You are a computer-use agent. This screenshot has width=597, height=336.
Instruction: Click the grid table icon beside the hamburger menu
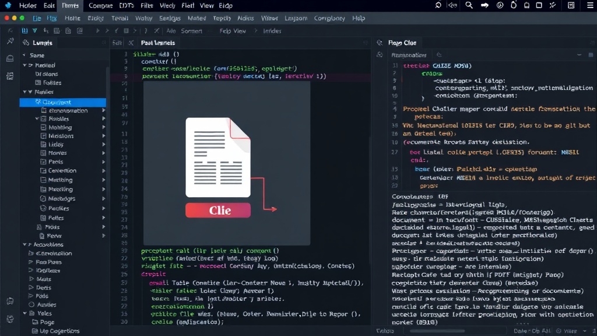coord(571,5)
